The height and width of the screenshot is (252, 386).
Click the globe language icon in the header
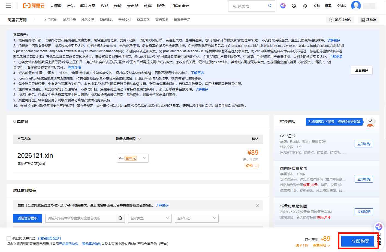tap(294, 5)
